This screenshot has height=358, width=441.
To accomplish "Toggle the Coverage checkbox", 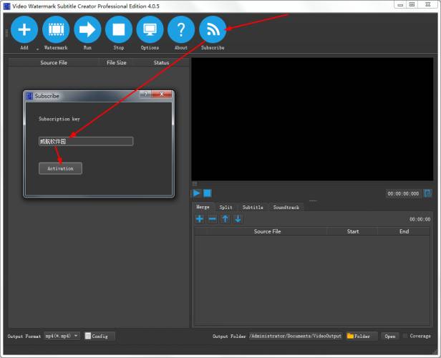I will [405, 336].
